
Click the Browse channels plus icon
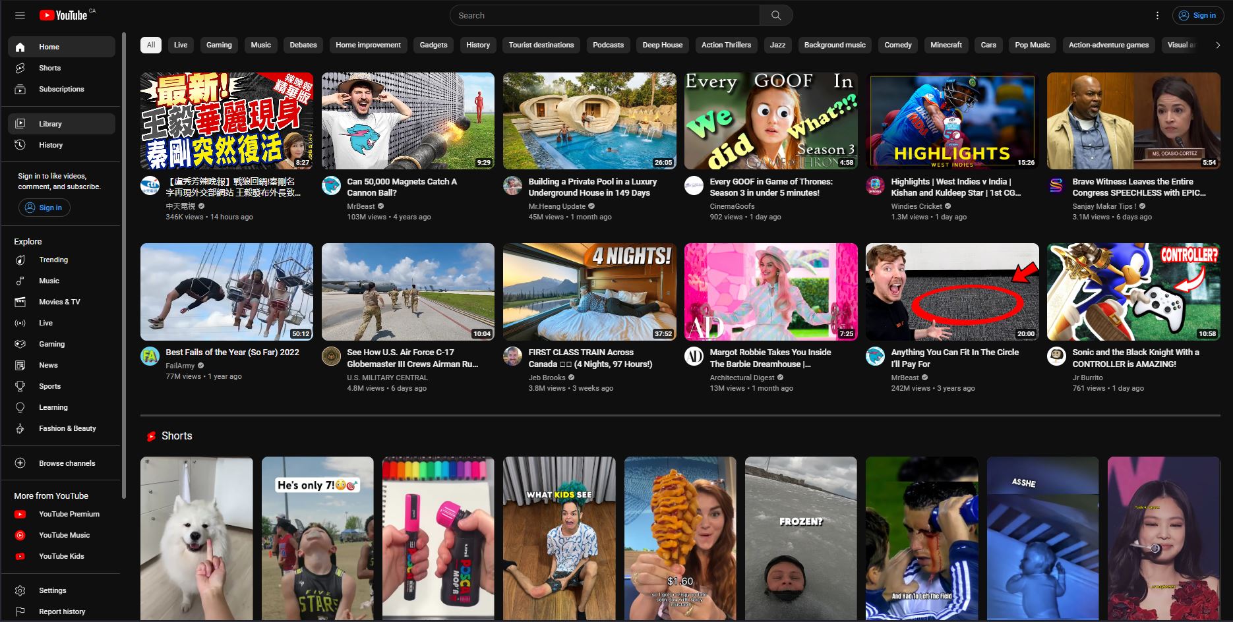20,463
